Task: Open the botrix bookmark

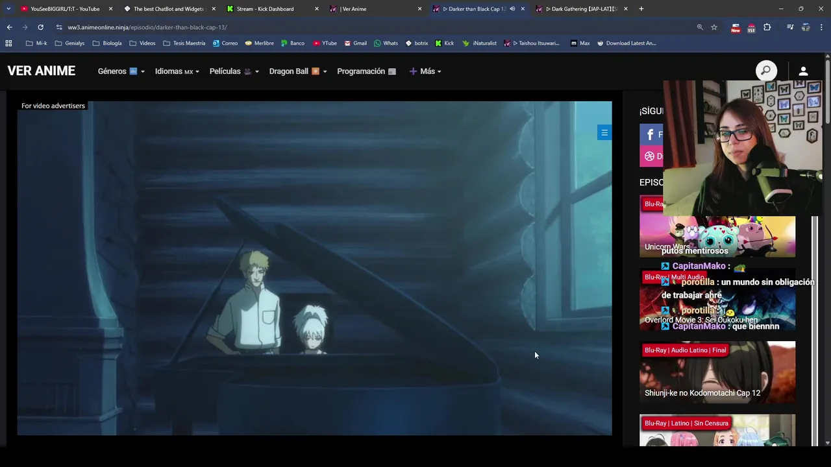Action: tap(416, 43)
